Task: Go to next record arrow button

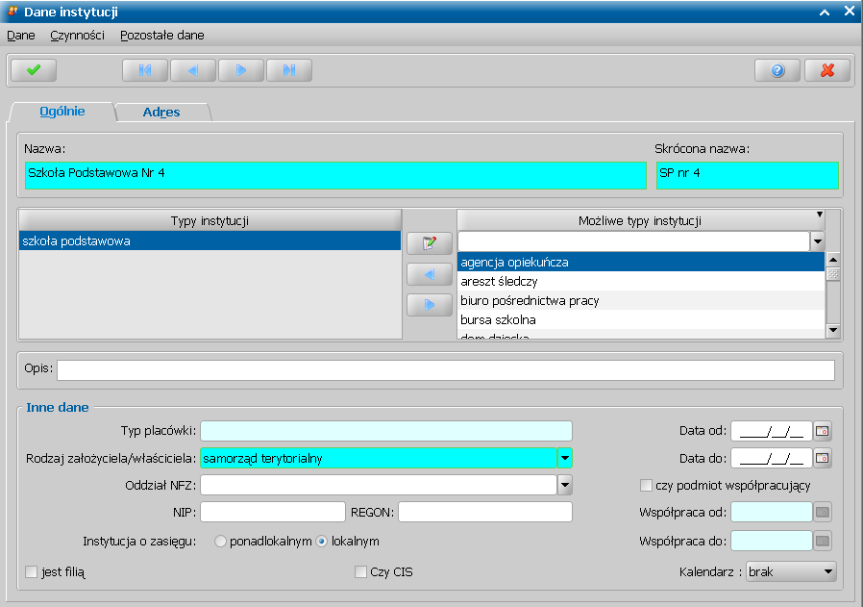Action: 241,70
